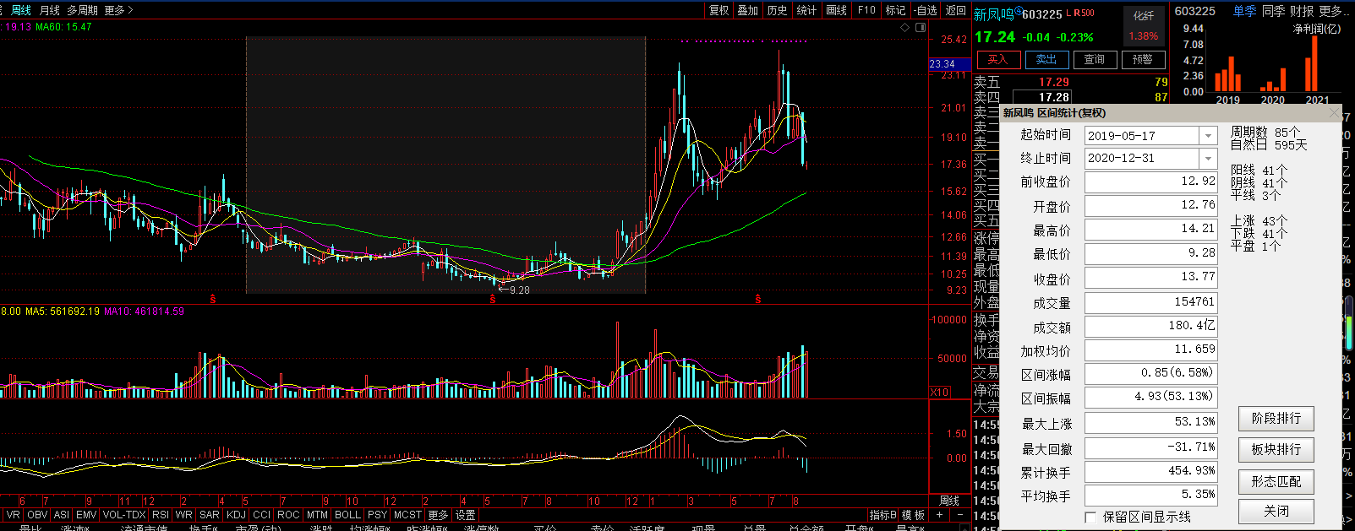Click the 阶段排行 button in statistics dialog
Image resolution: width=1355 pixels, height=531 pixels.
(1276, 418)
